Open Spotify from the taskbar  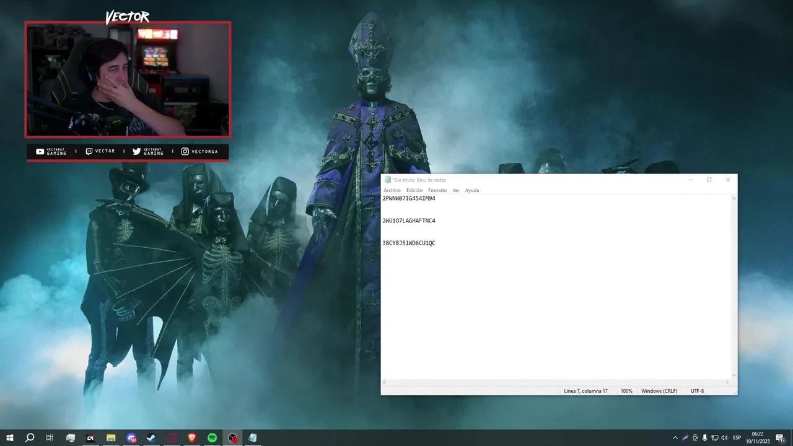click(212, 438)
